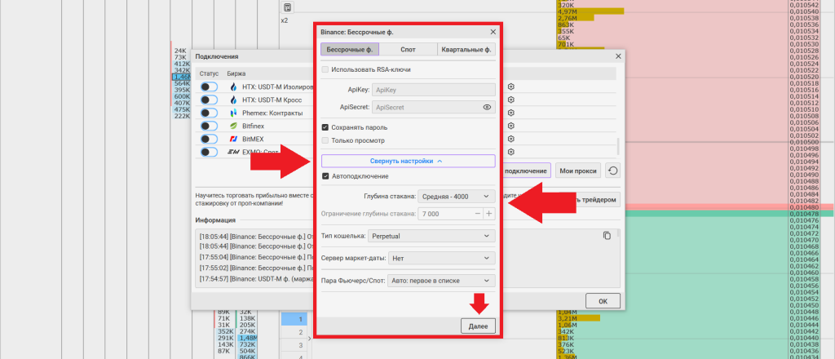Click the refresh connections icon
This screenshot has height=359, width=835.
tap(613, 171)
